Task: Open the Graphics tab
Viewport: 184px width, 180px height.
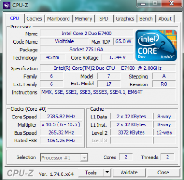Action: pos(125,19)
